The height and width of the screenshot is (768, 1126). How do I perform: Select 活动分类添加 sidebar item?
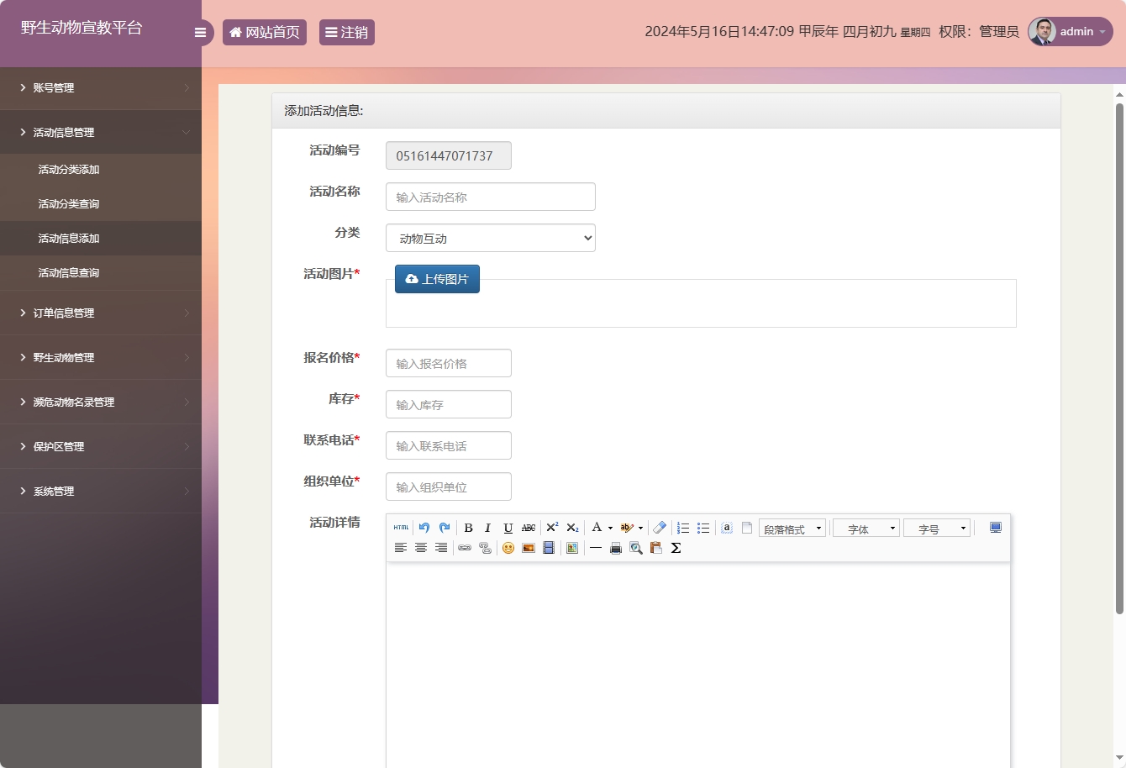tap(69, 170)
